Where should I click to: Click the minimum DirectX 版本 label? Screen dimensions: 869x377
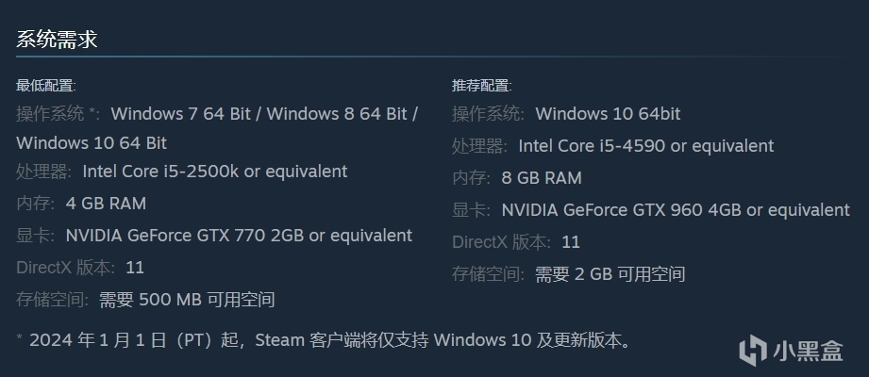[65, 268]
